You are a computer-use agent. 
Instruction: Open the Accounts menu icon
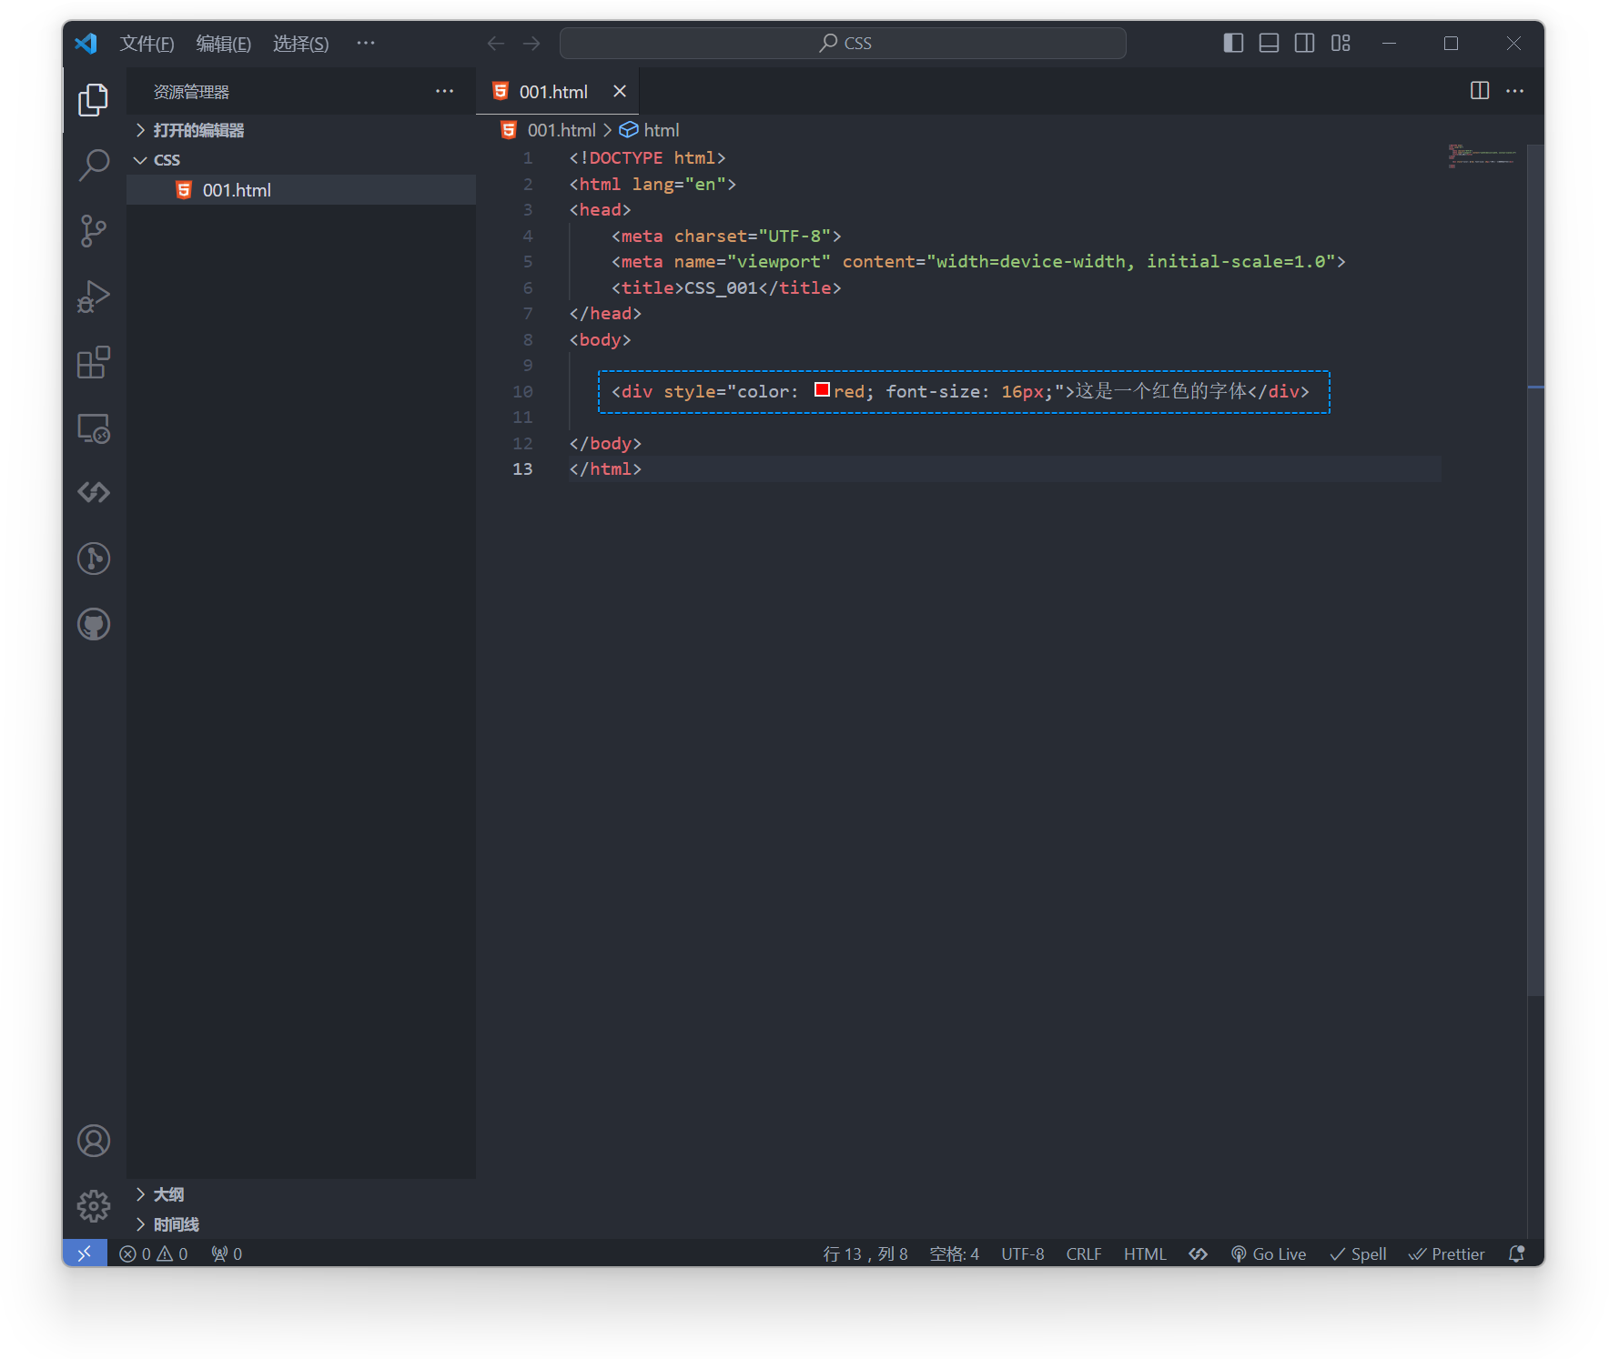pos(94,1141)
